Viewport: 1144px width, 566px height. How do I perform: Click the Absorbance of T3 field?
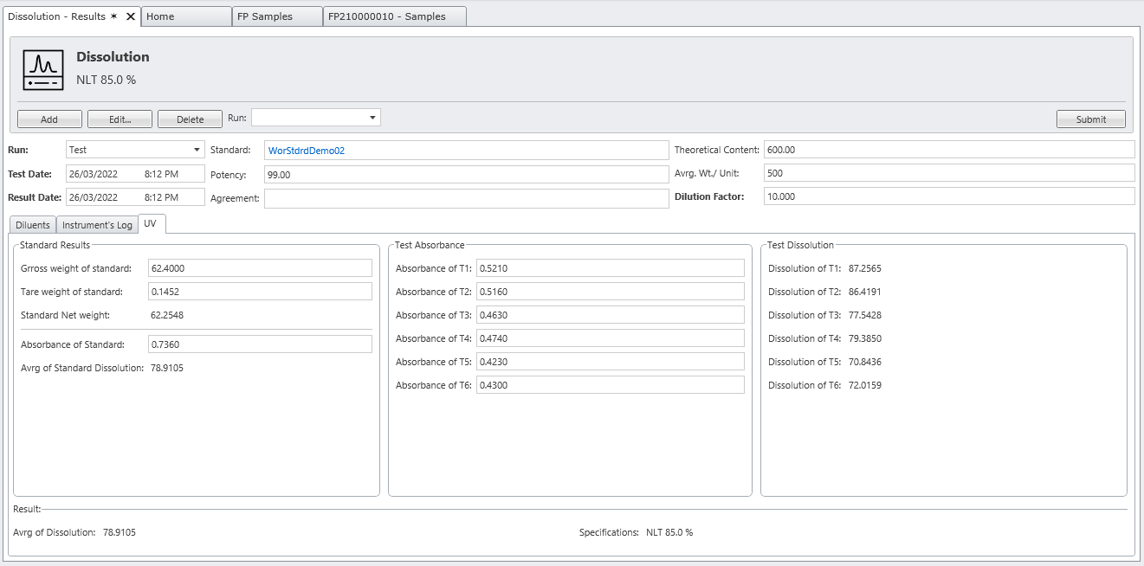point(610,315)
